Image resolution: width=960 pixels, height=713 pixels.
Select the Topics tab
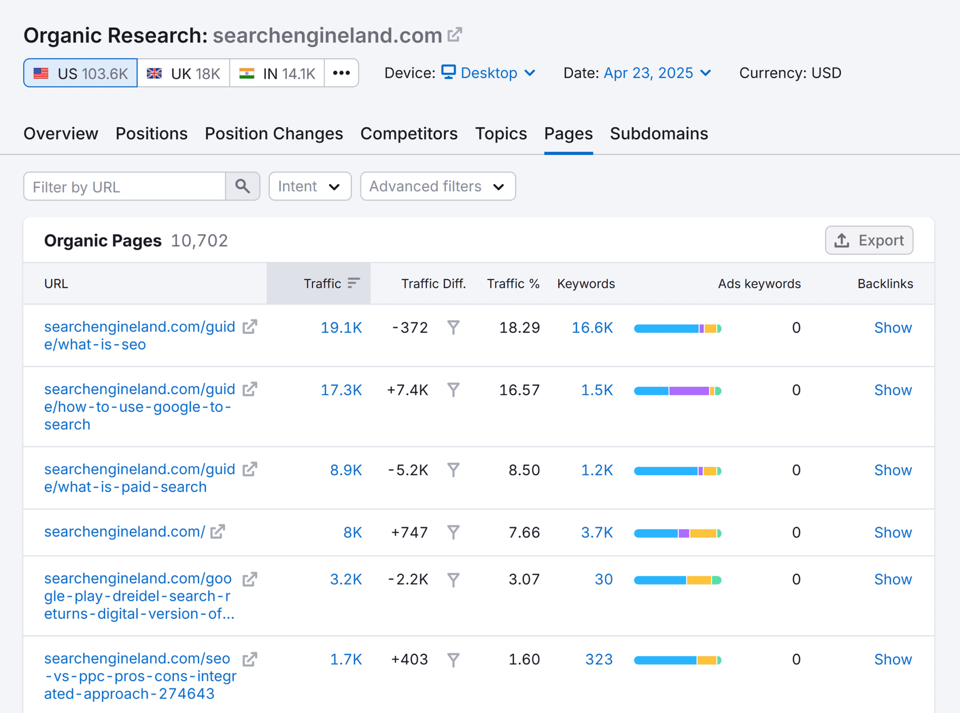pyautogui.click(x=501, y=134)
